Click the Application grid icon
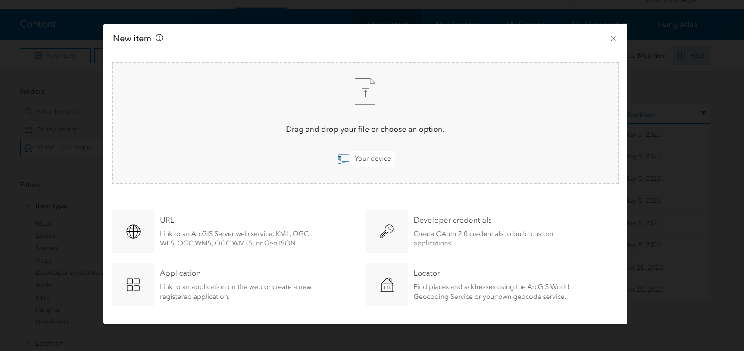This screenshot has width=744, height=351. point(133,285)
